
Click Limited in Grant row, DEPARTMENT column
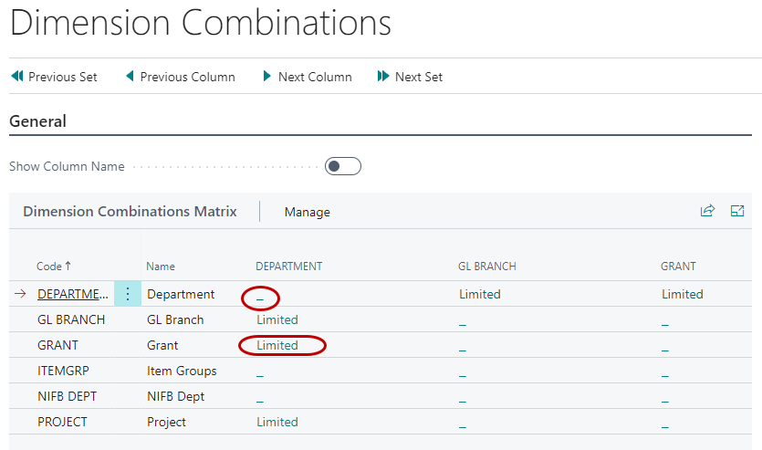[277, 345]
